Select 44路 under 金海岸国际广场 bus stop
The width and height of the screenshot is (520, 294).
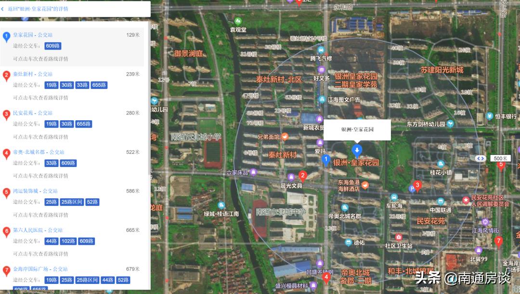click(x=108, y=280)
